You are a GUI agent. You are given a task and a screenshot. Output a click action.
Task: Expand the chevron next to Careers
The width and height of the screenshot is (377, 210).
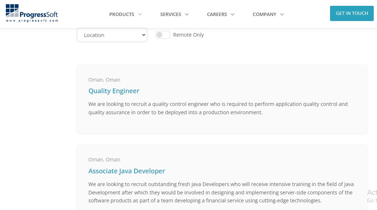click(x=233, y=15)
